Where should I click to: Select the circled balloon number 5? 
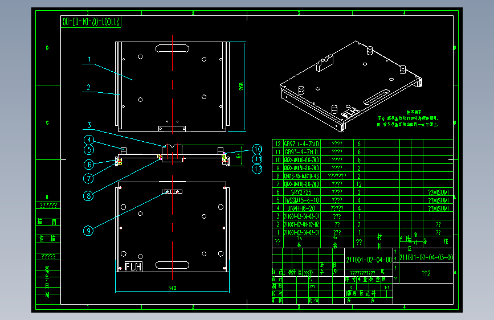tap(89, 150)
